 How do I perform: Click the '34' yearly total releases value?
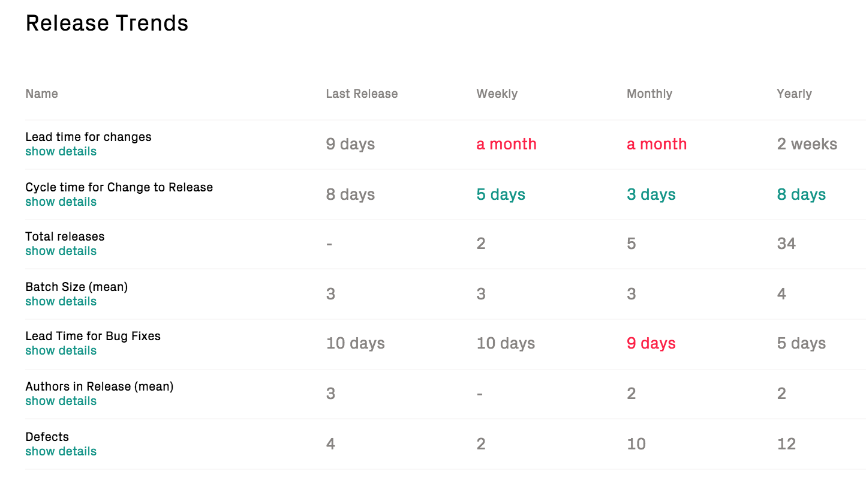[786, 244]
